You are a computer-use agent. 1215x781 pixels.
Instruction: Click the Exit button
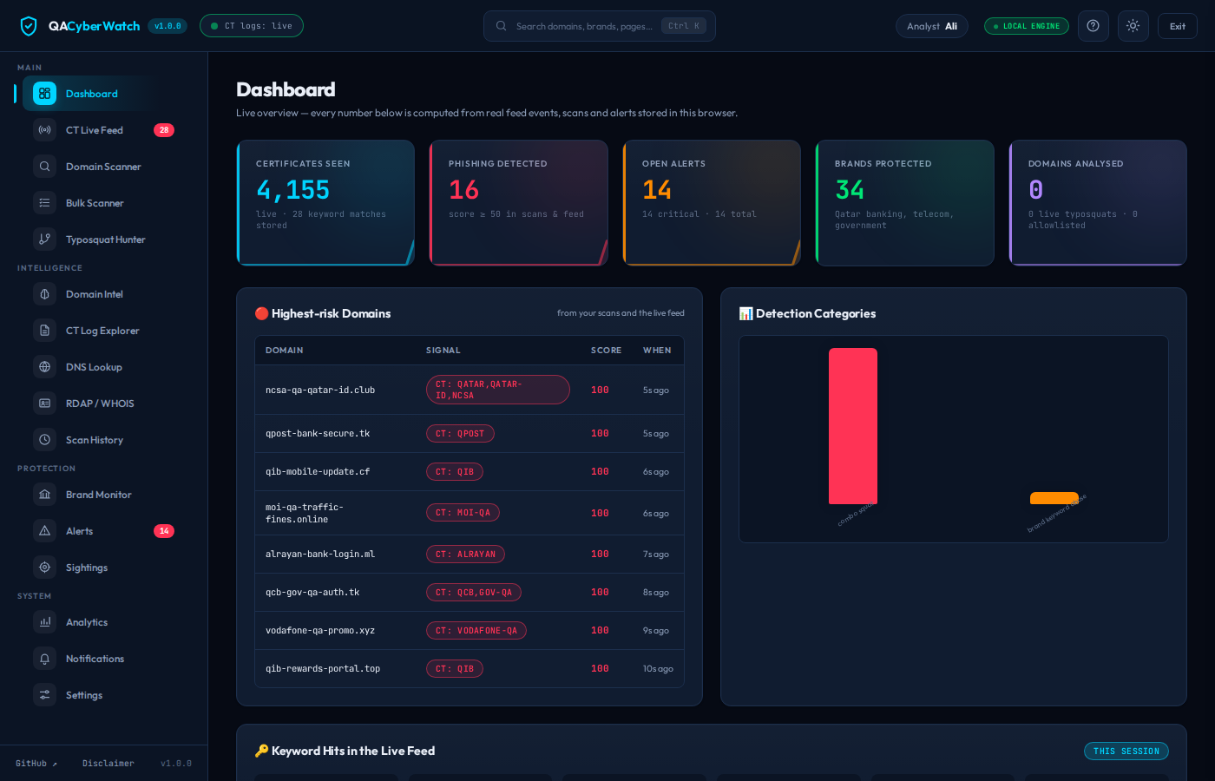1178,26
